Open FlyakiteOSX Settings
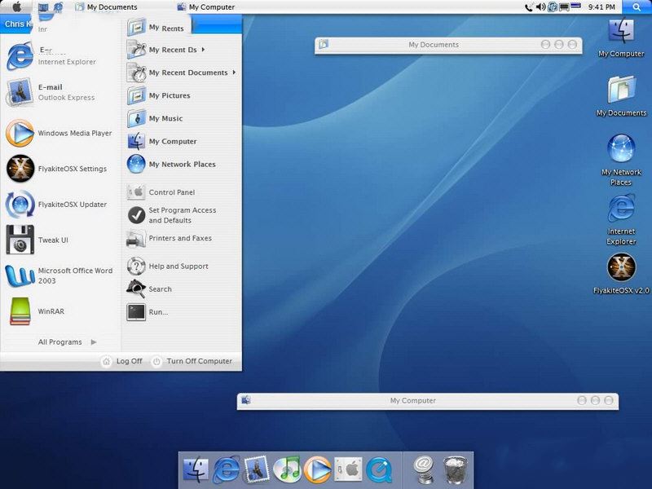Image resolution: width=652 pixels, height=489 pixels. [56, 169]
